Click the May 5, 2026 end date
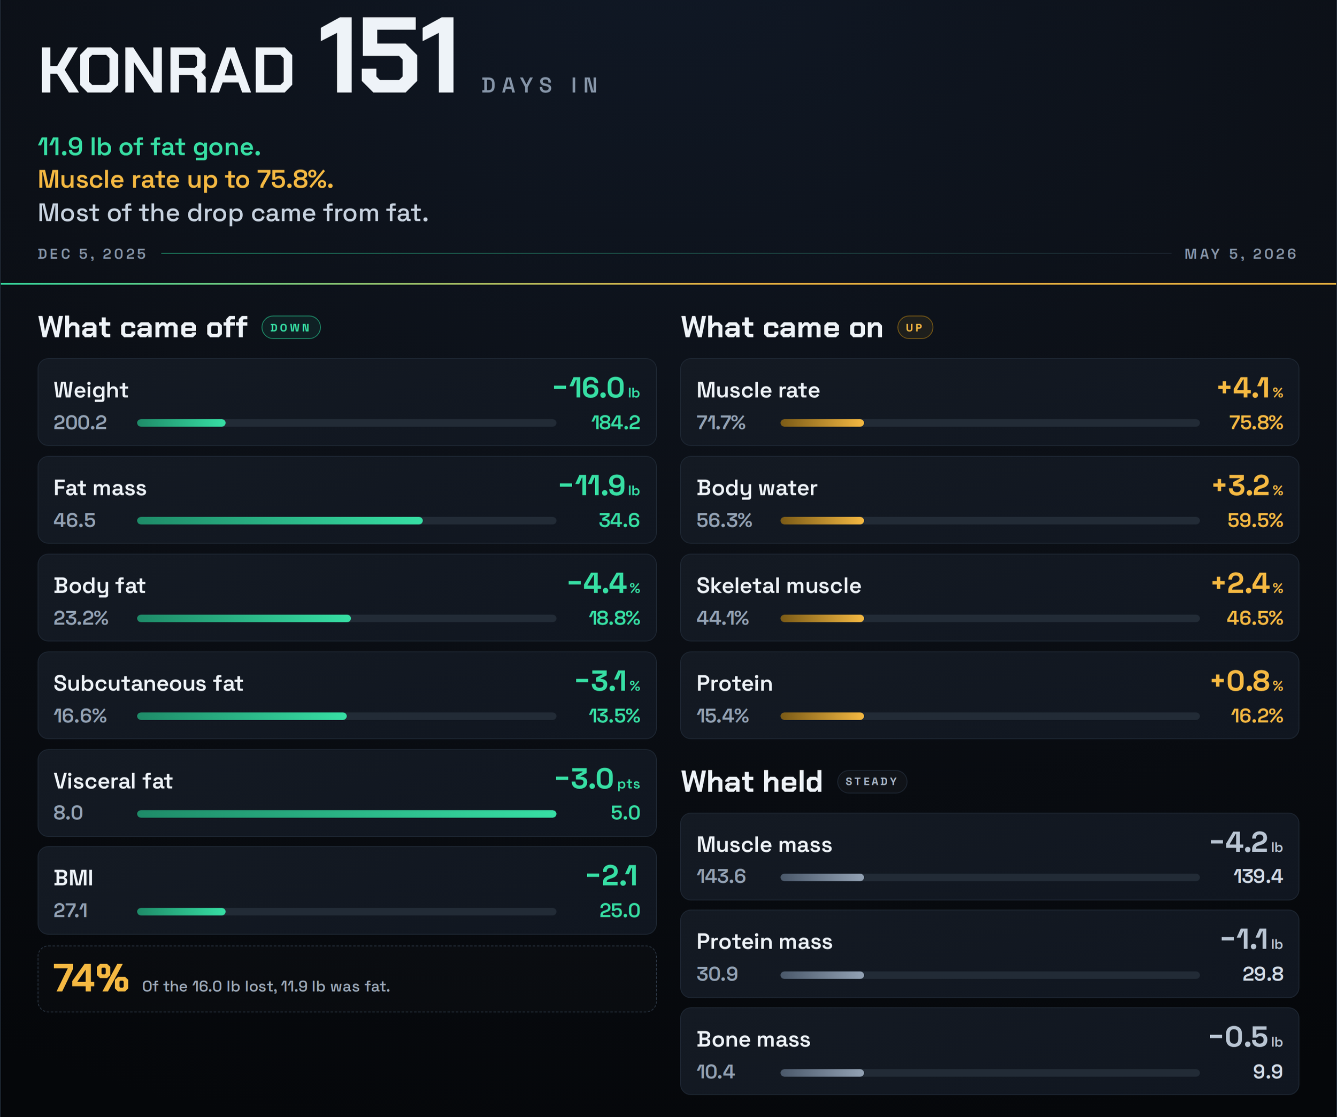This screenshot has width=1337, height=1117. (1240, 254)
